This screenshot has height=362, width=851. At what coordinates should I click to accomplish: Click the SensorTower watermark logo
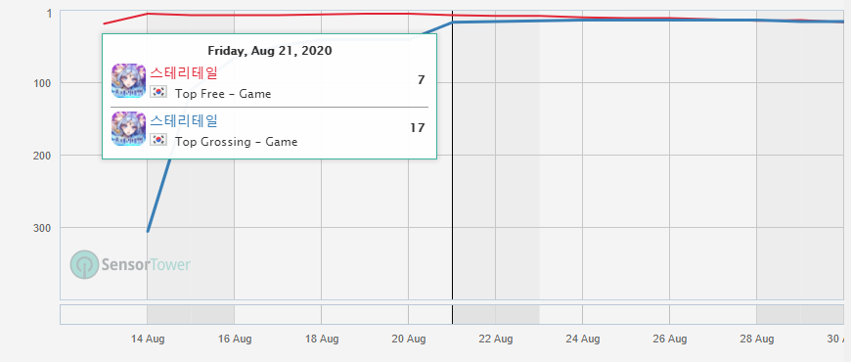point(130,265)
